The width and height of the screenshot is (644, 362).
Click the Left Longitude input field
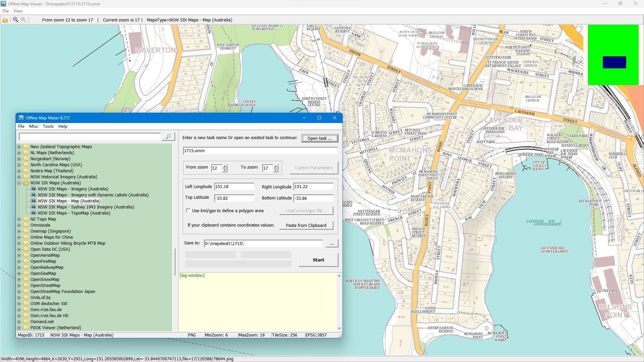point(234,187)
